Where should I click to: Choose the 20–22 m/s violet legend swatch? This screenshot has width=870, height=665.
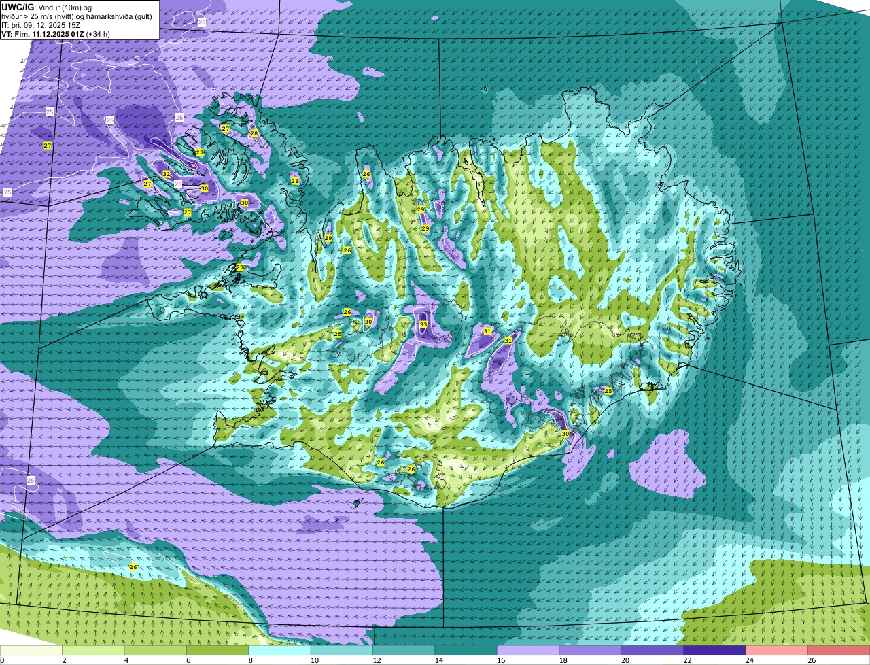[652, 651]
